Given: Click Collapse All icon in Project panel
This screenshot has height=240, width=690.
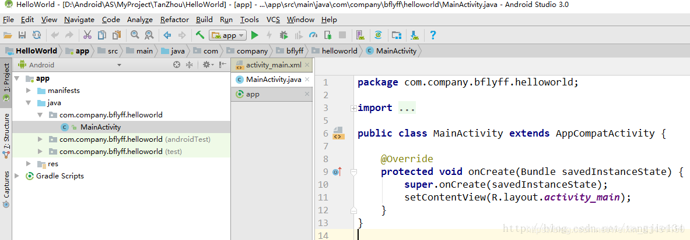Looking at the screenshot, I should click(x=189, y=65).
